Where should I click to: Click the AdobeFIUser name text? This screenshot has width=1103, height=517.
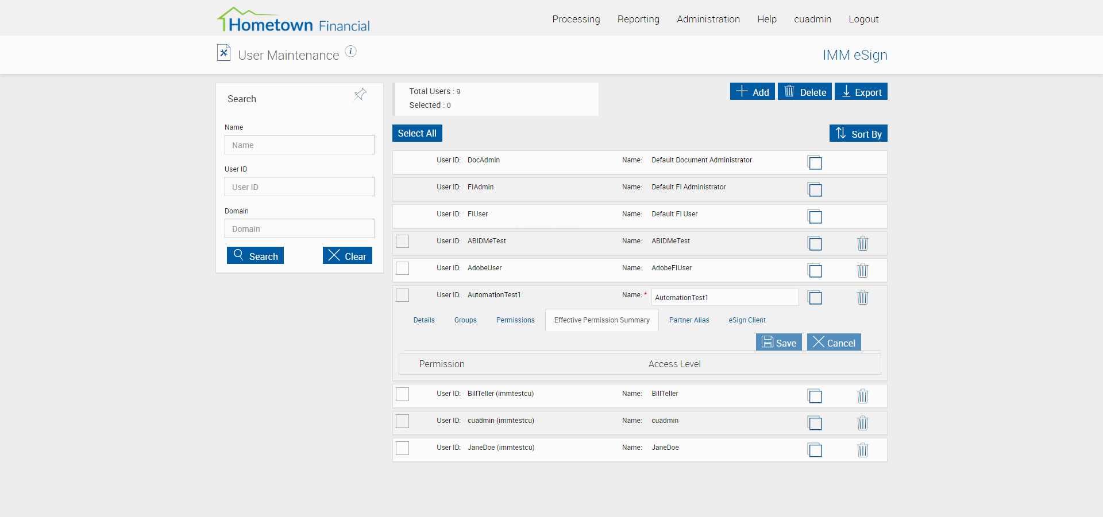pos(672,268)
